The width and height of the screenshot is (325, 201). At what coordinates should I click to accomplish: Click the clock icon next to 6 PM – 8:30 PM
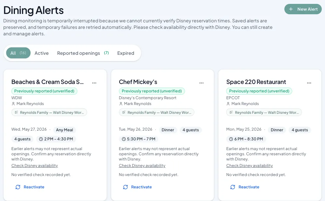click(x=231, y=139)
